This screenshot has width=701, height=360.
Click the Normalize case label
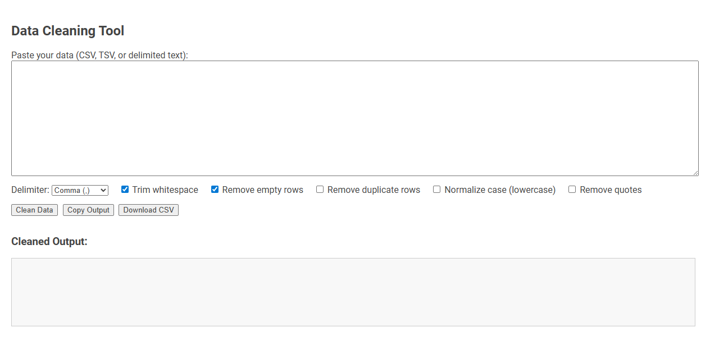click(499, 190)
